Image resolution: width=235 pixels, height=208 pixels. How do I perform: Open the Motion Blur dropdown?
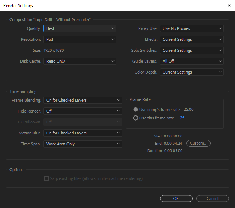(x=83, y=133)
